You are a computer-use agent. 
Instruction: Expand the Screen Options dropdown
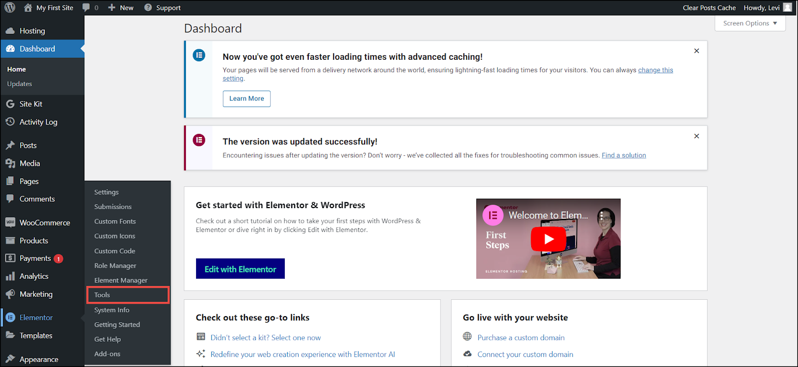click(x=750, y=23)
